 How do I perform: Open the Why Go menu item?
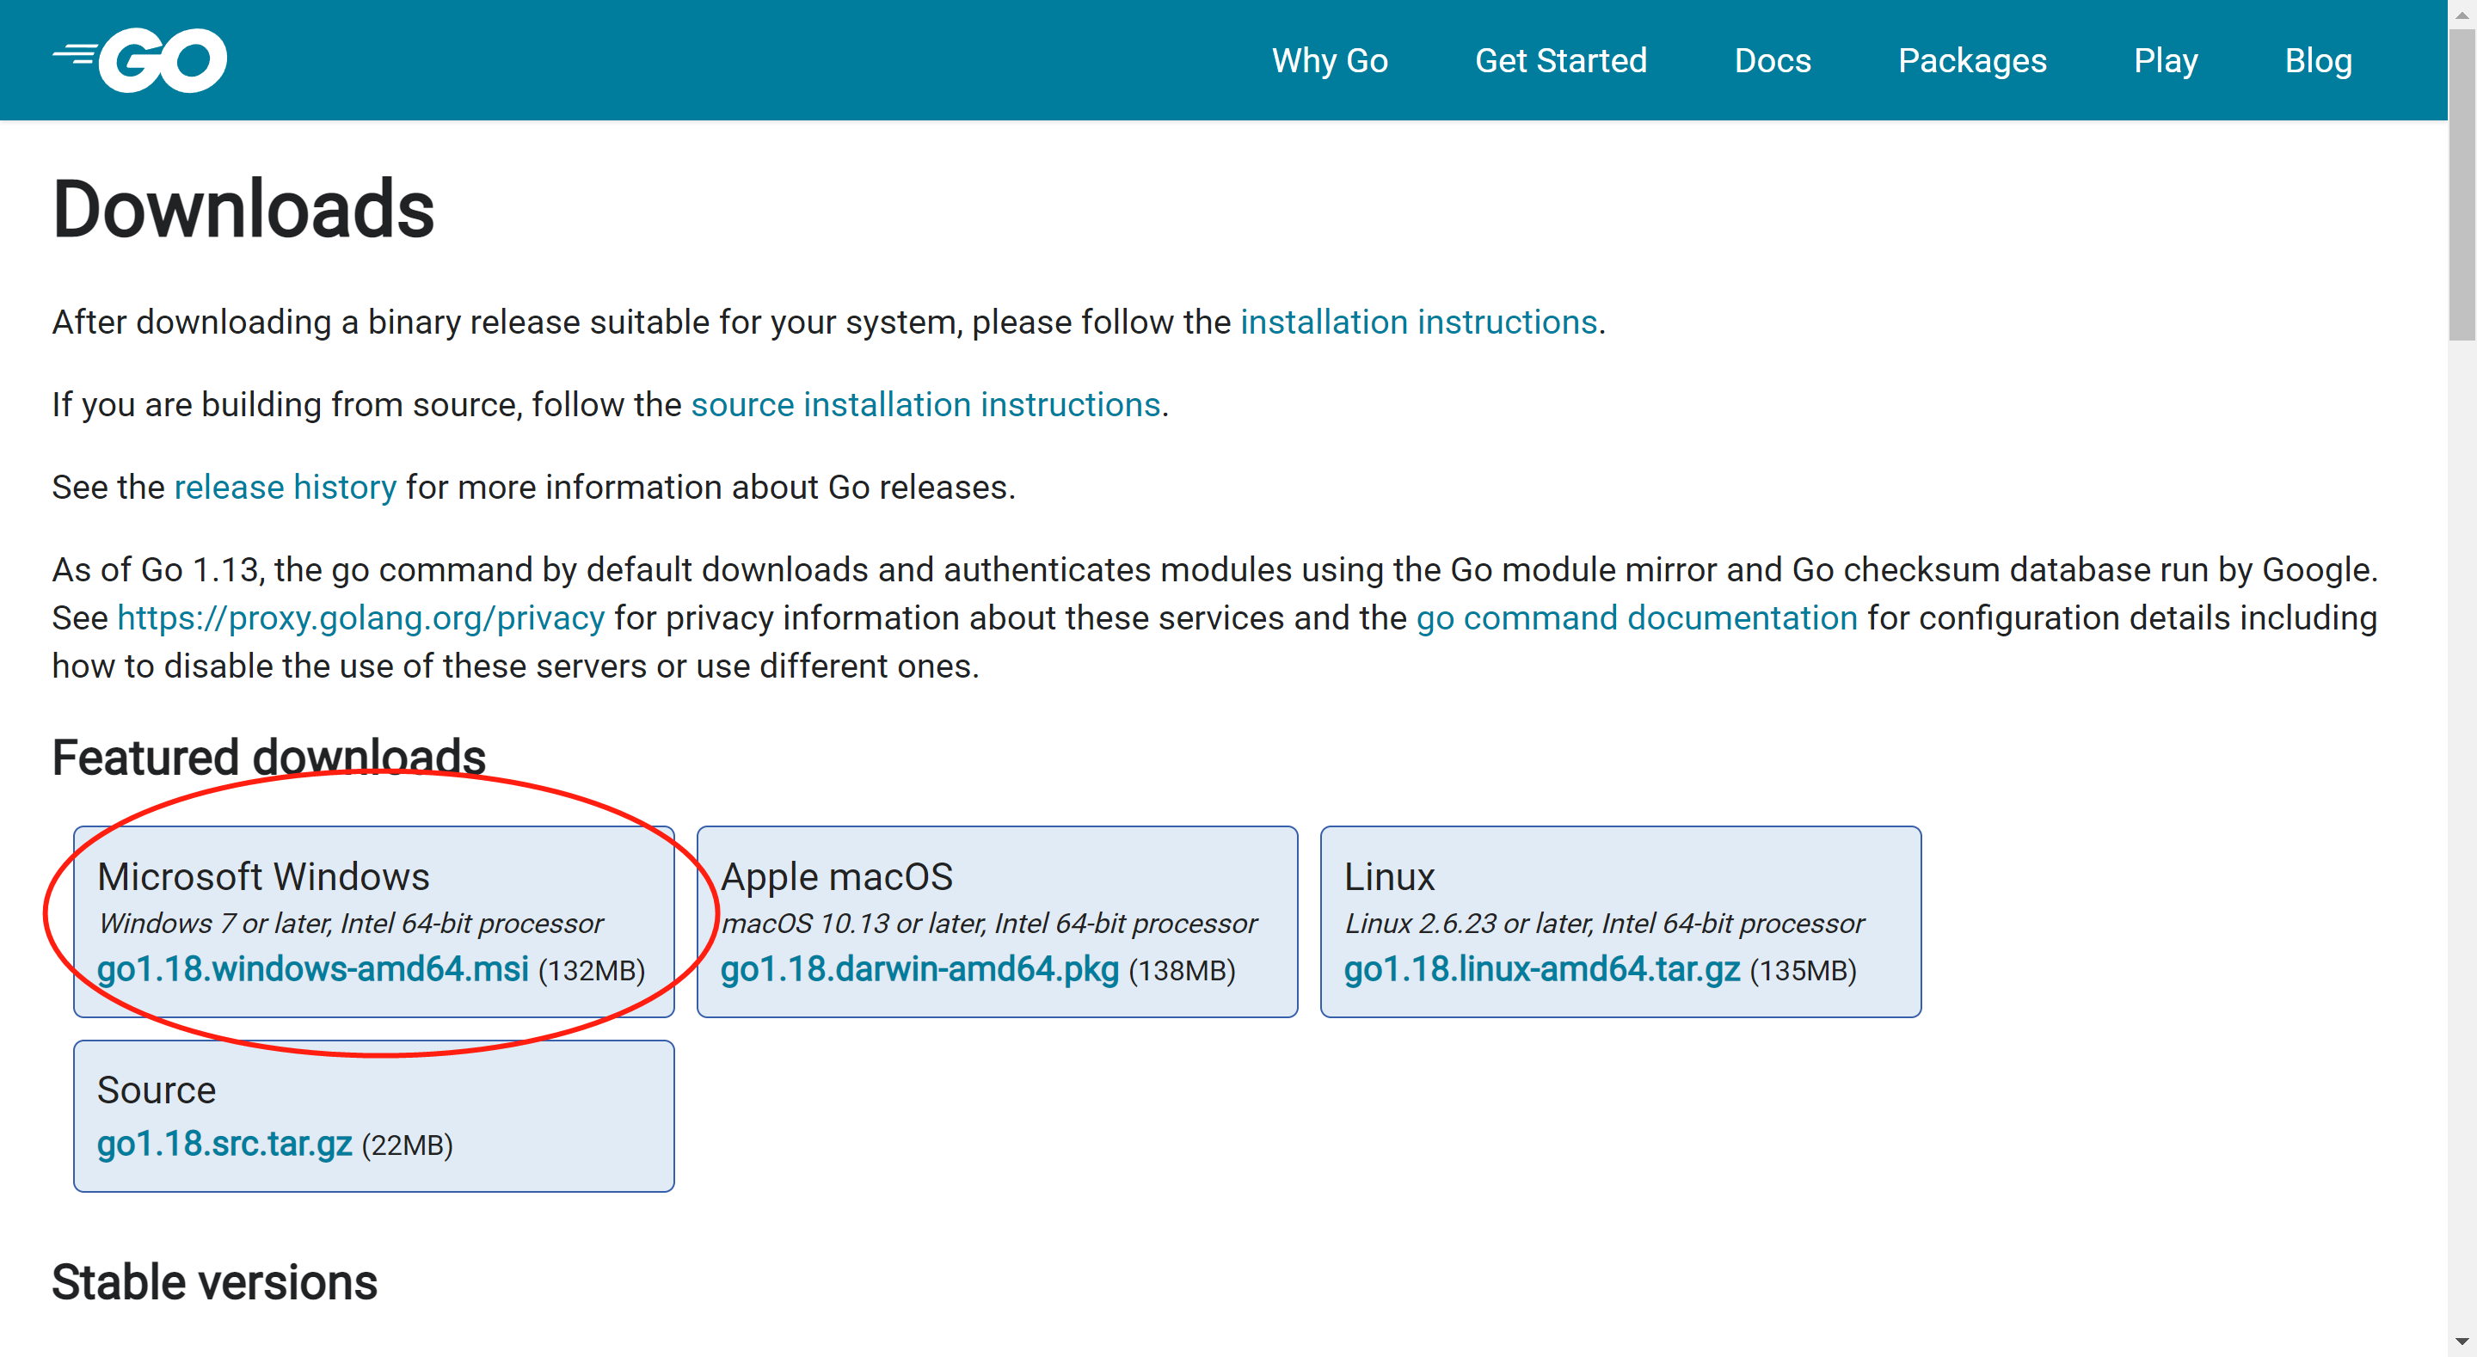click(1330, 60)
